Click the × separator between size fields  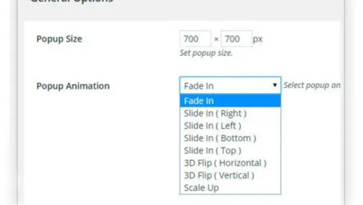(x=216, y=39)
